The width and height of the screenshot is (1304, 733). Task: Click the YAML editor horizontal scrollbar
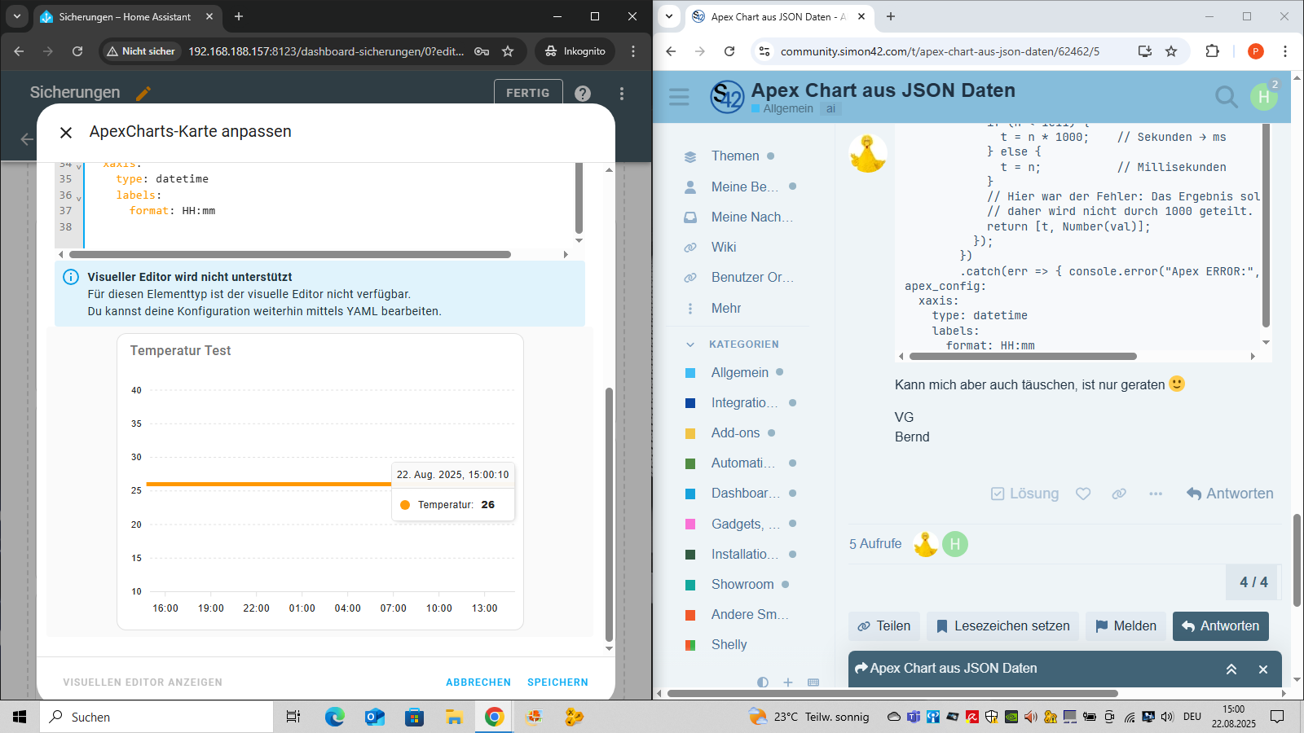tap(289, 255)
